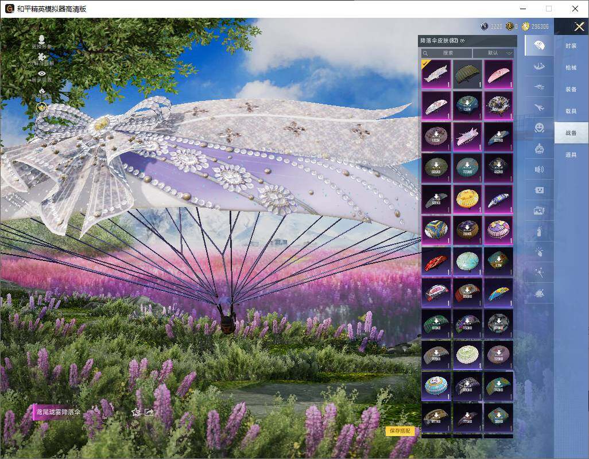
Task: Select the robot category icon in sidebar
Action: (x=539, y=149)
